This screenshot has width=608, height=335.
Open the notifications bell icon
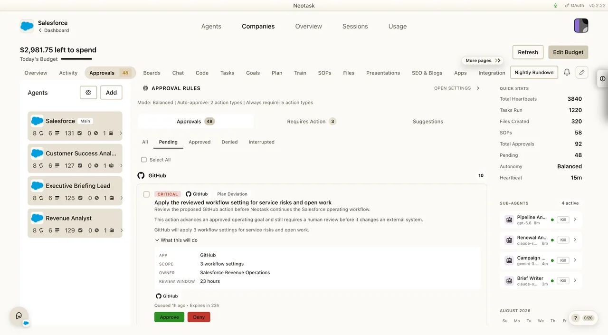tap(567, 72)
